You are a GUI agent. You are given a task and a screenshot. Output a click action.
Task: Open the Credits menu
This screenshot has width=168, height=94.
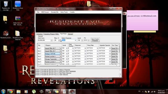(x=72, y=12)
